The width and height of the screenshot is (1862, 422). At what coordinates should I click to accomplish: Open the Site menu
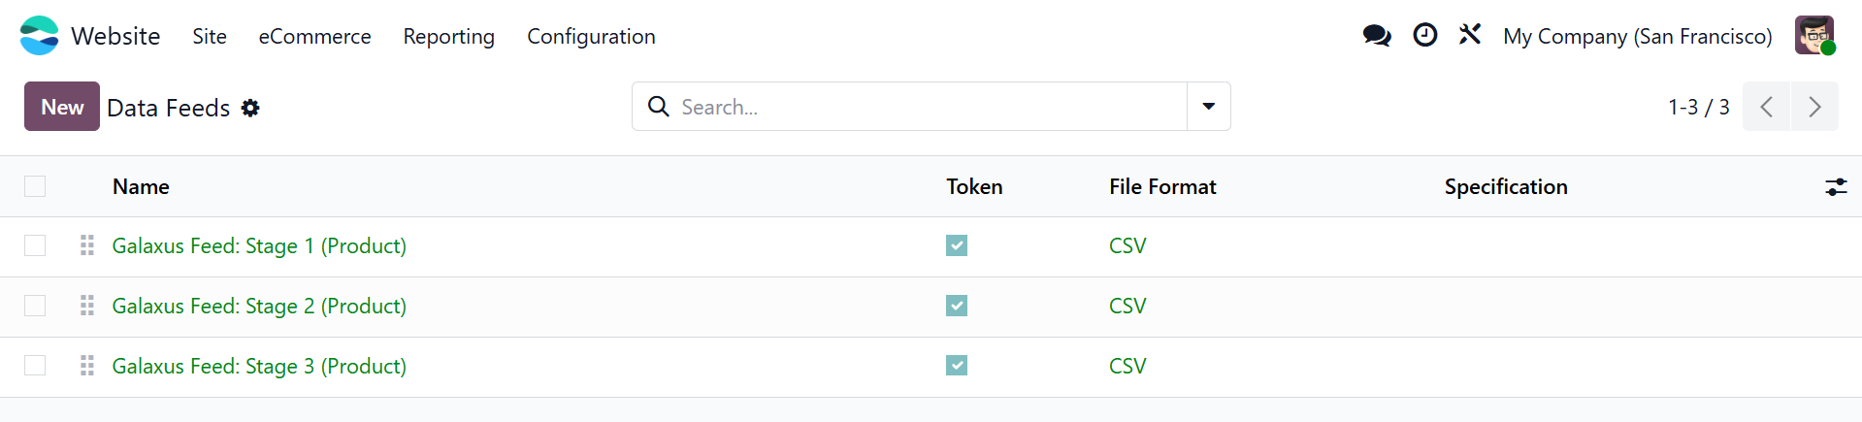210,36
